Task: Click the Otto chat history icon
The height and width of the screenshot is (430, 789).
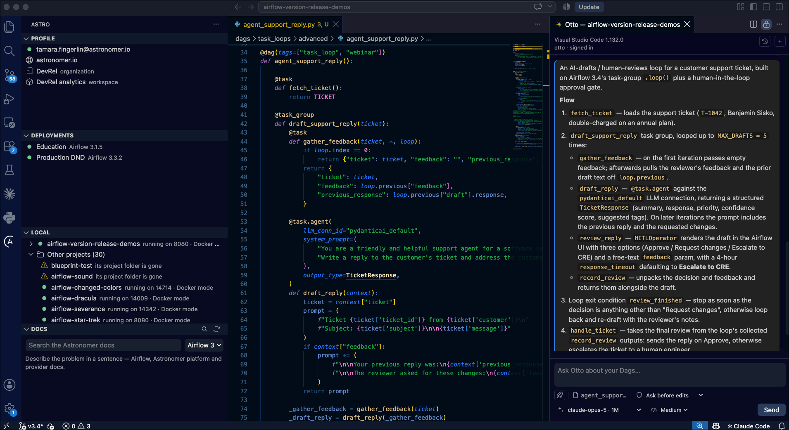Action: click(x=765, y=41)
